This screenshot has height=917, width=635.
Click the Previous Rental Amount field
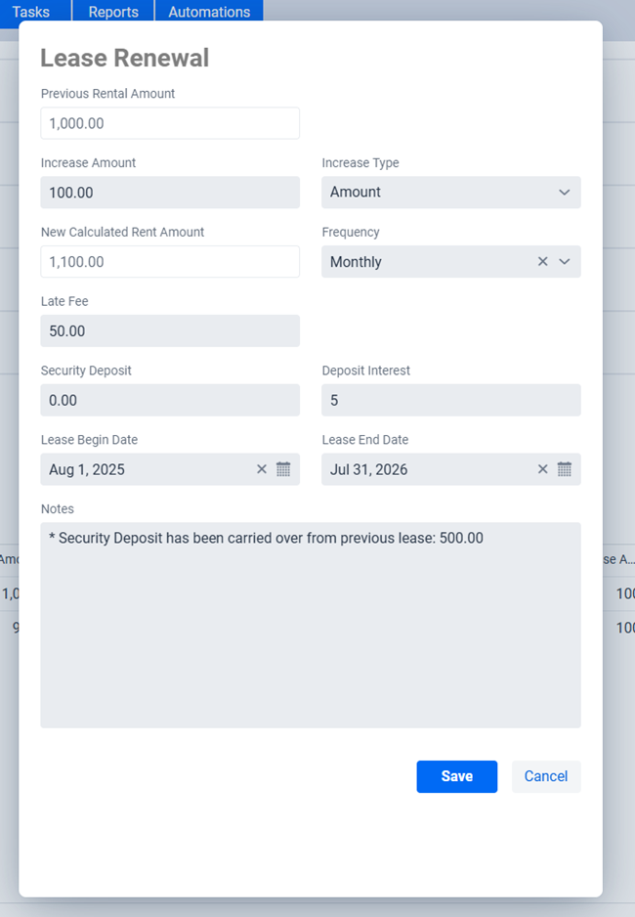click(170, 123)
